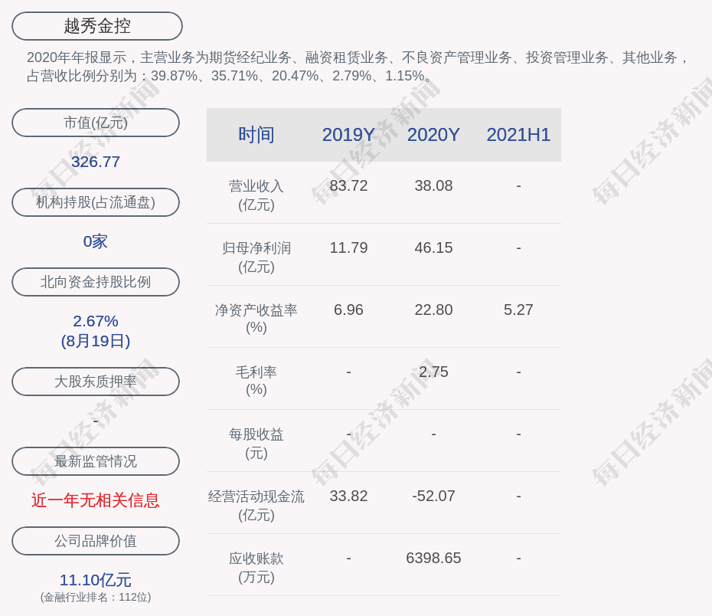Click the 22.80 ROE value

(433, 310)
